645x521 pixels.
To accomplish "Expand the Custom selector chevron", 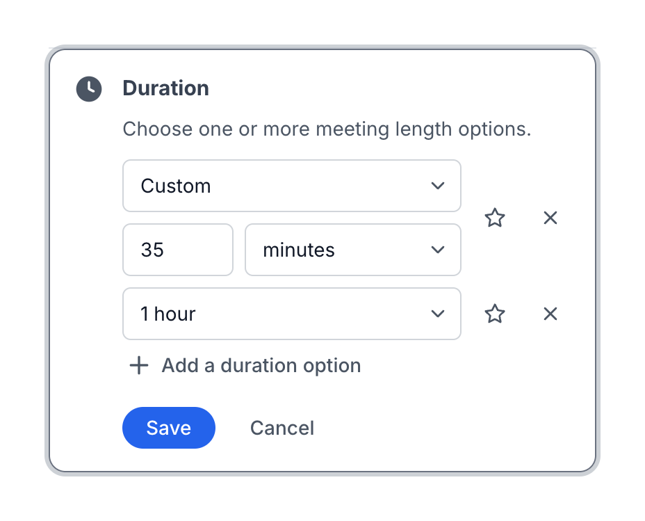I will pos(438,186).
